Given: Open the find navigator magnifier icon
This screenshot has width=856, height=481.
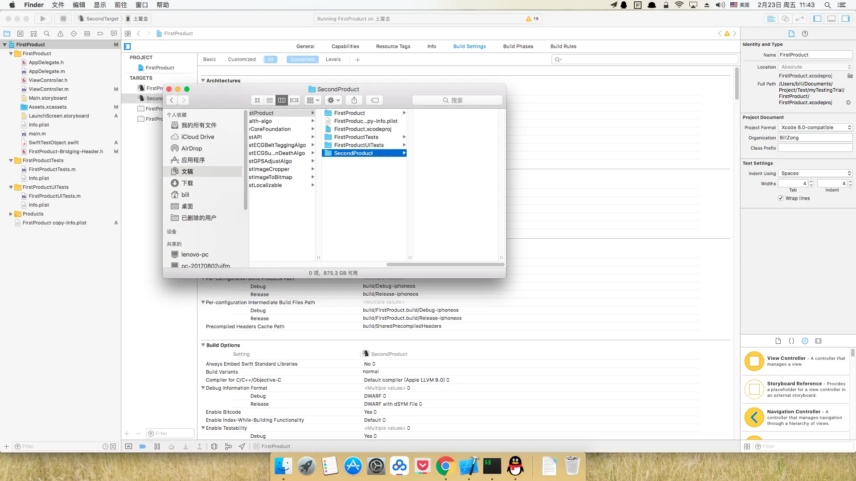Looking at the screenshot, I should click(47, 33).
